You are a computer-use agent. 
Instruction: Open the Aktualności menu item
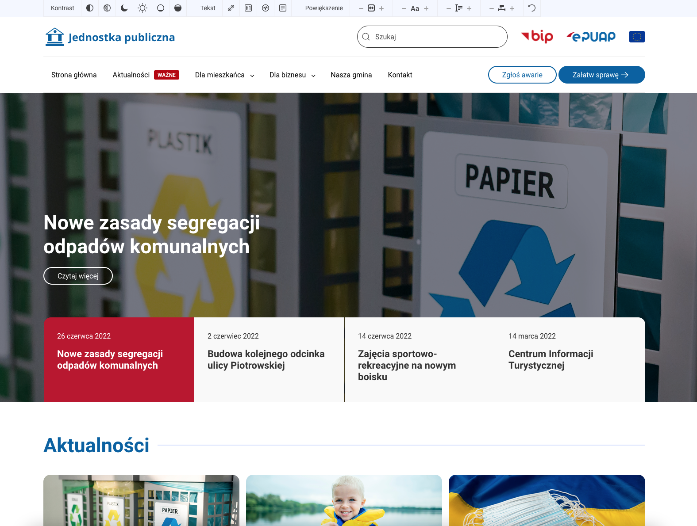(x=131, y=75)
